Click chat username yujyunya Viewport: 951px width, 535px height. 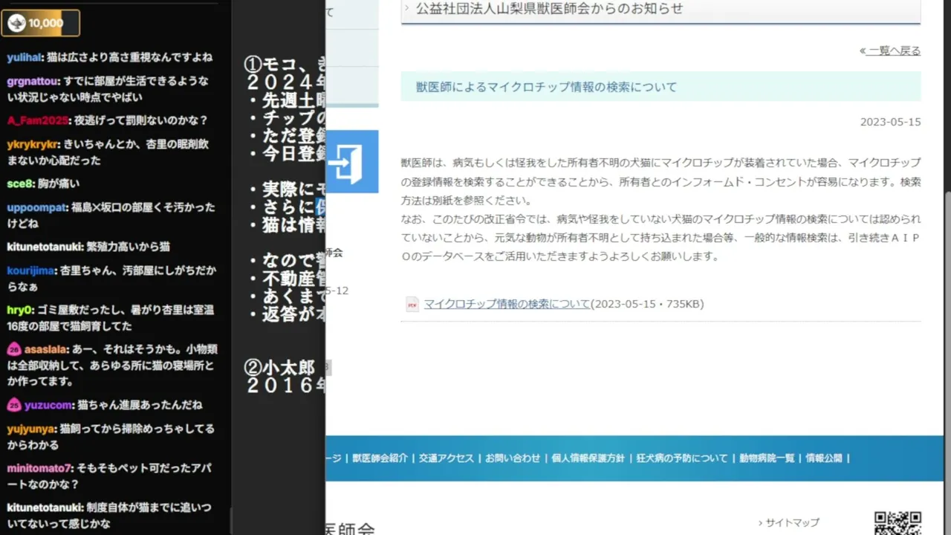(x=31, y=429)
